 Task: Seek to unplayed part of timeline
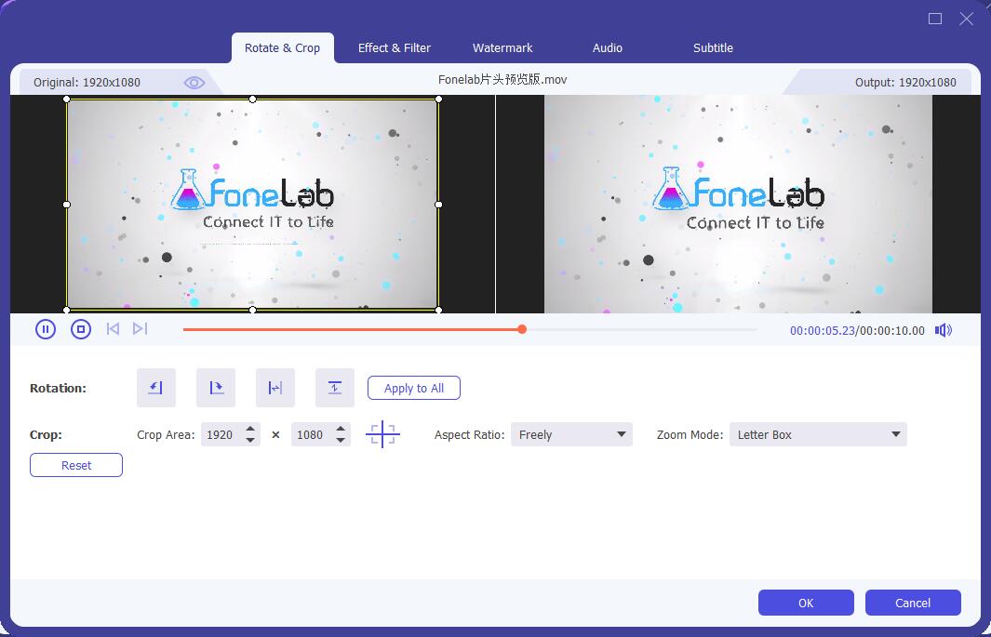[641, 329]
